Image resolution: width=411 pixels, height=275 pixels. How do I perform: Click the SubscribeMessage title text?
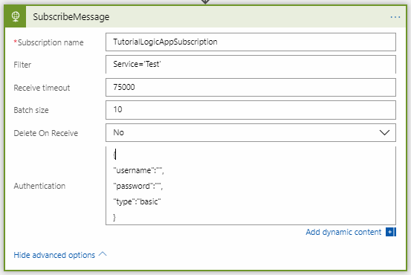click(71, 17)
